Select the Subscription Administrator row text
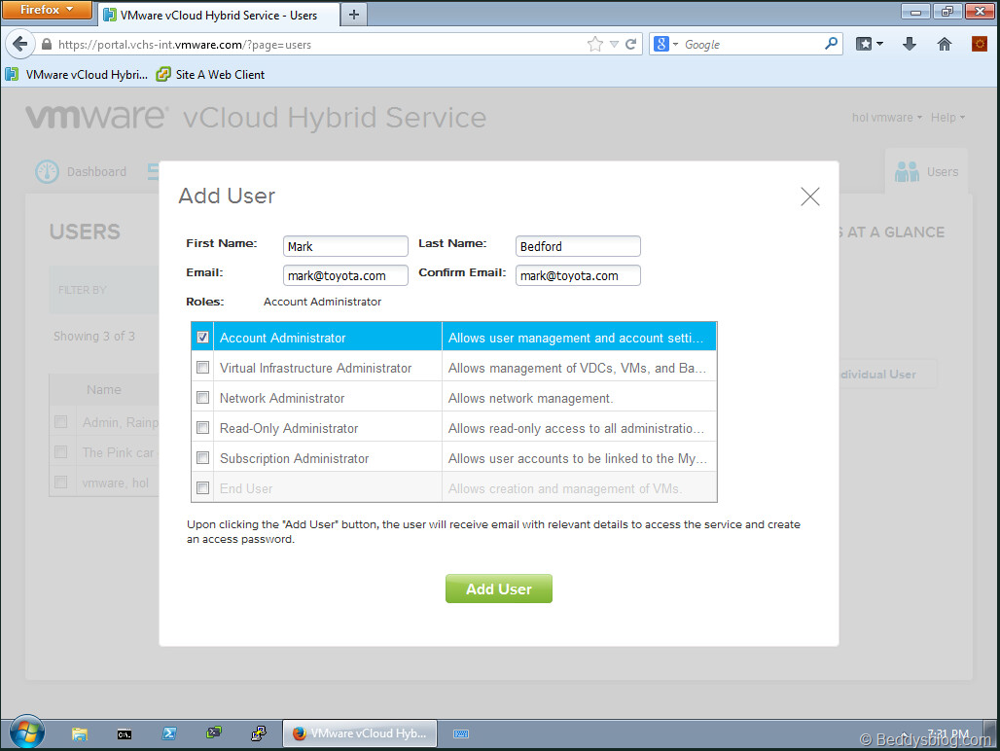1000x751 pixels. tap(294, 458)
